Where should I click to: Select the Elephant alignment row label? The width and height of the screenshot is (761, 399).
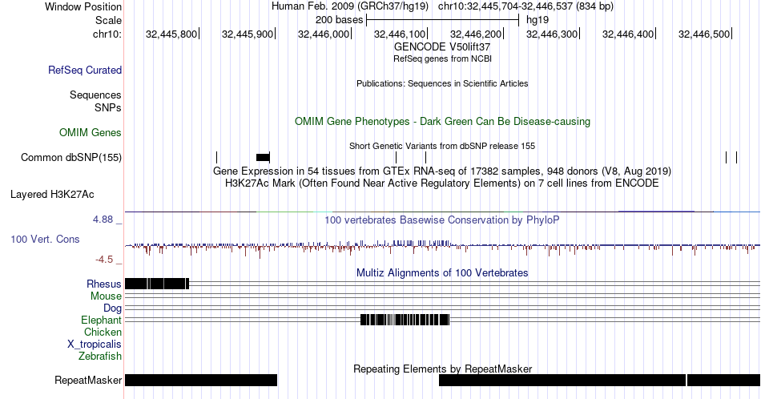click(x=102, y=320)
